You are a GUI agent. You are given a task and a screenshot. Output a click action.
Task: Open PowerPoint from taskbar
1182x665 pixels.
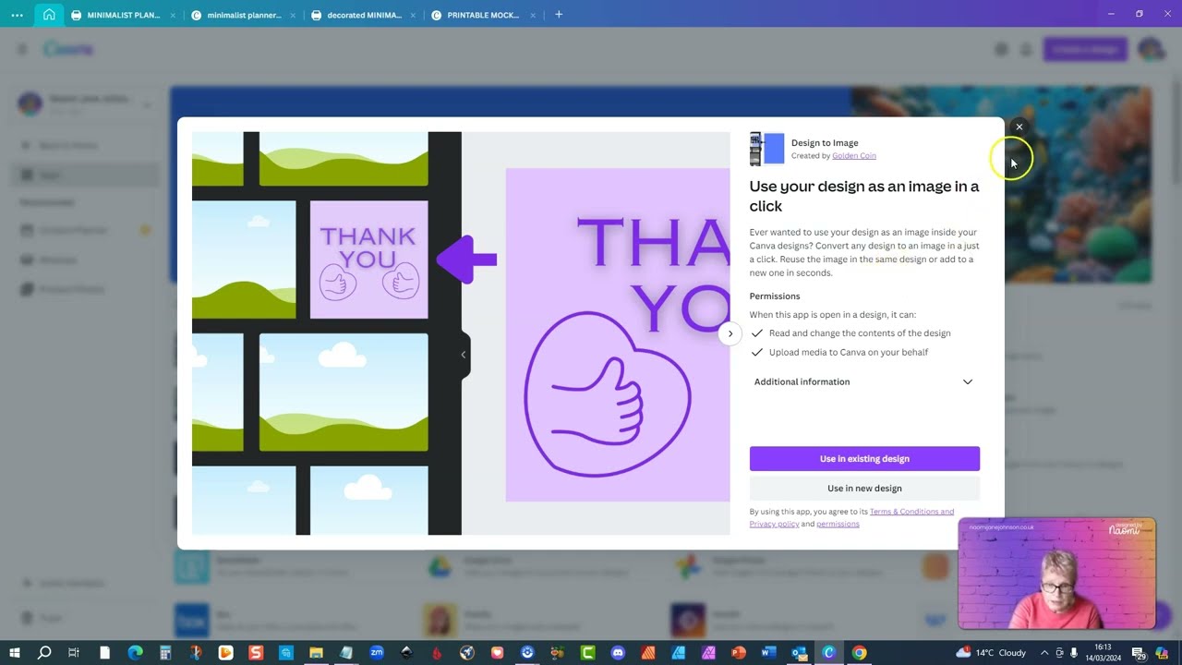(738, 653)
